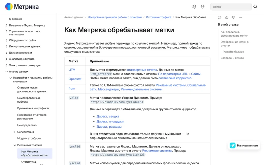The width and height of the screenshot is (264, 165).
Task: Open Рекламные системы link in ymclid row
Action: (157, 150)
